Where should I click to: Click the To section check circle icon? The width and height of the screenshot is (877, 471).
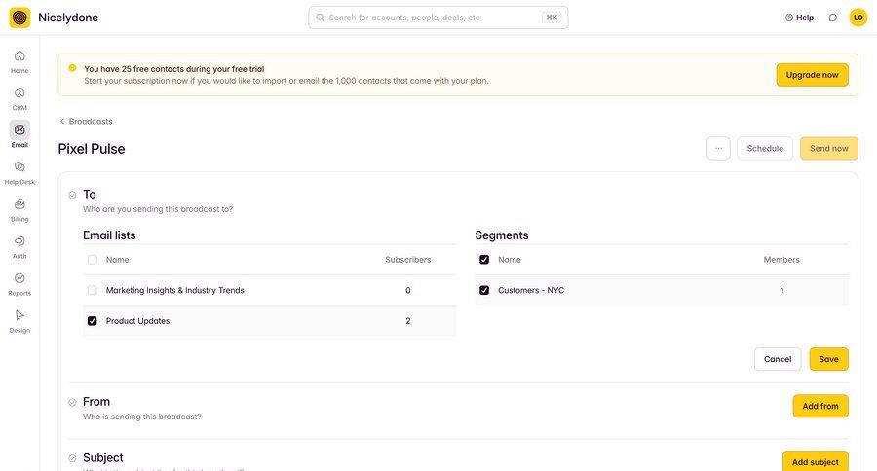(x=72, y=195)
